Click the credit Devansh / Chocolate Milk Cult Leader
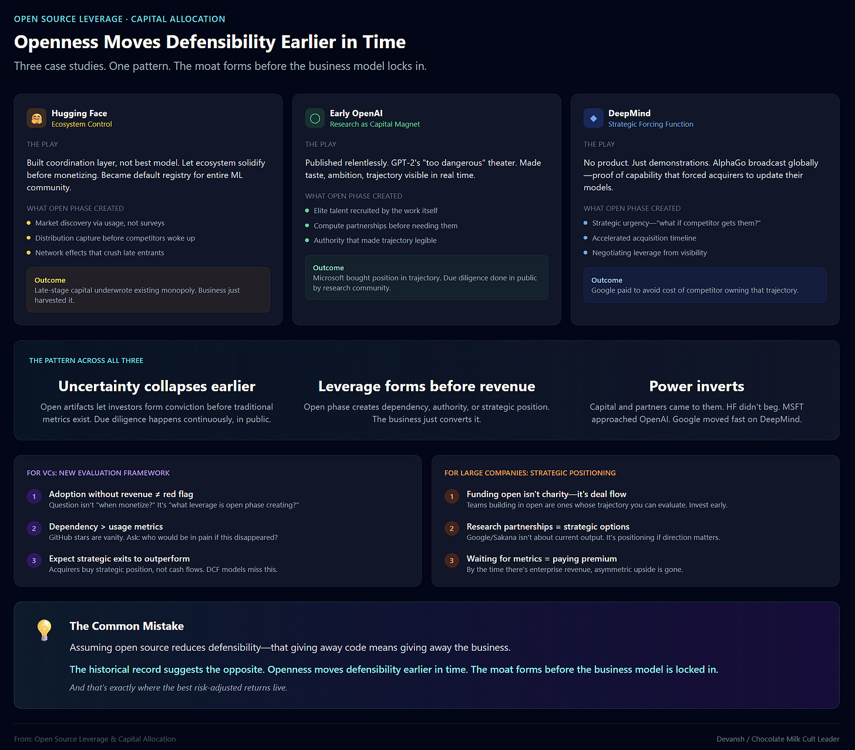This screenshot has width=855, height=750. (x=778, y=739)
